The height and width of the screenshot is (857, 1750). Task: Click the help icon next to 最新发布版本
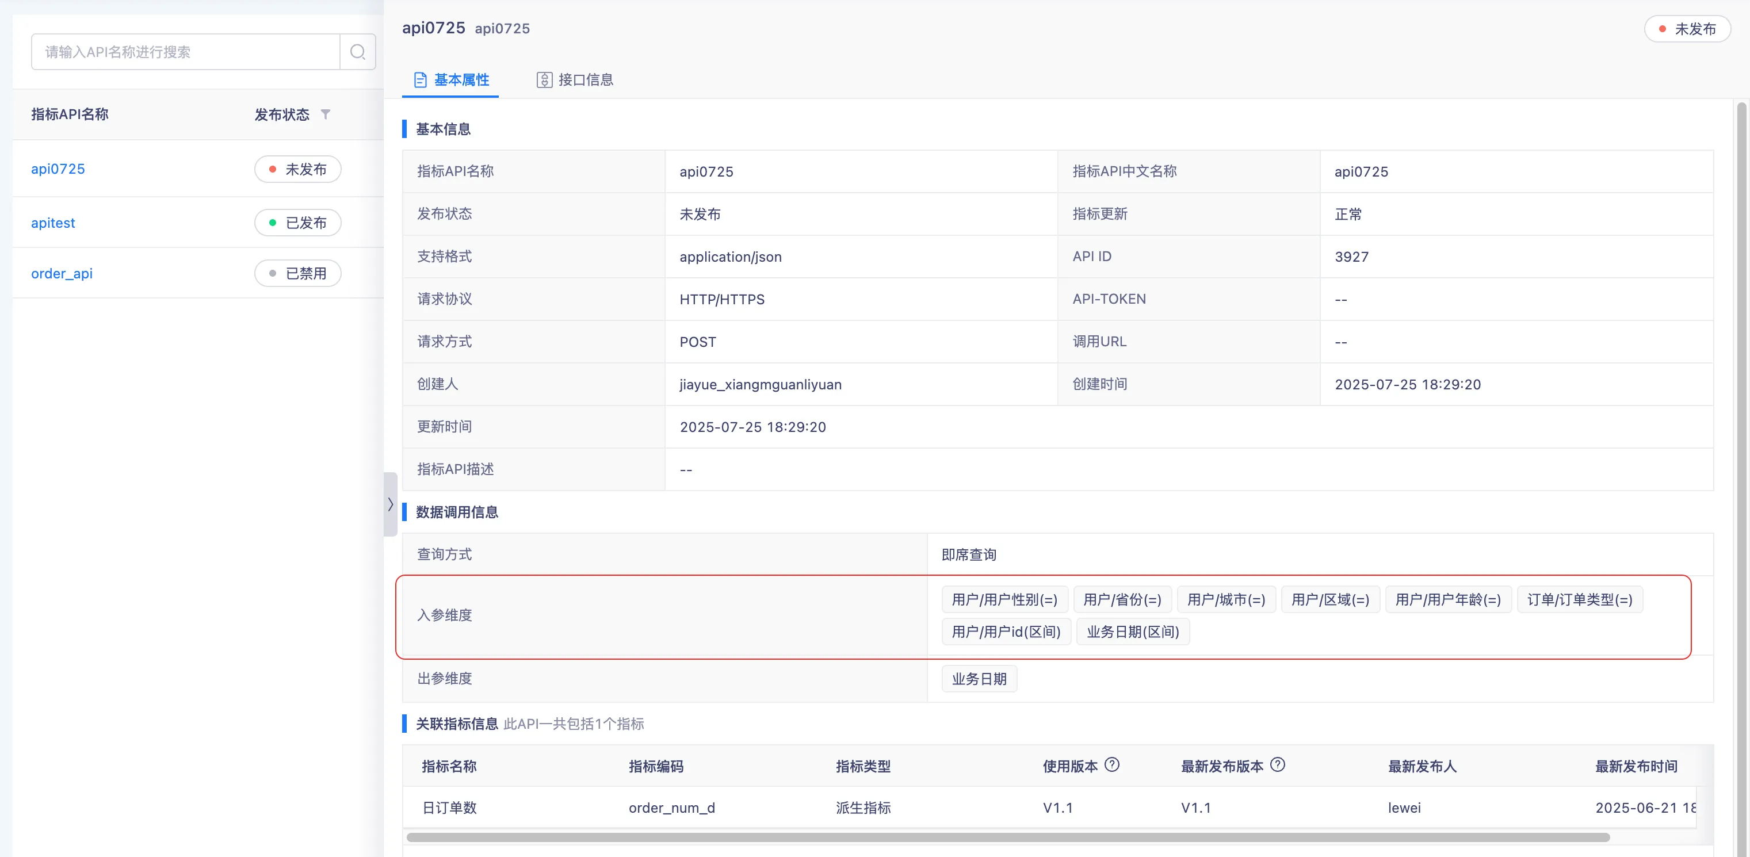[x=1277, y=764]
